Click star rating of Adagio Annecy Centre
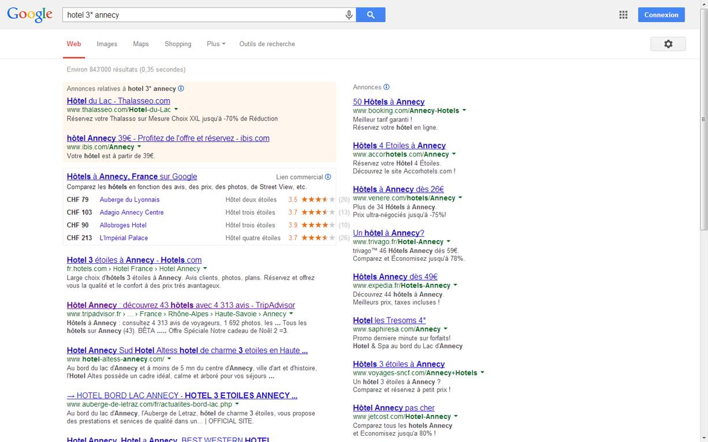708x442 pixels. click(318, 212)
